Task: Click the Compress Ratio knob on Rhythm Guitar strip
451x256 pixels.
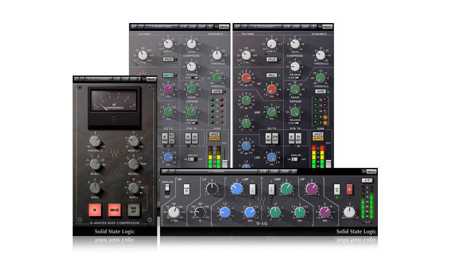Action: (191, 44)
